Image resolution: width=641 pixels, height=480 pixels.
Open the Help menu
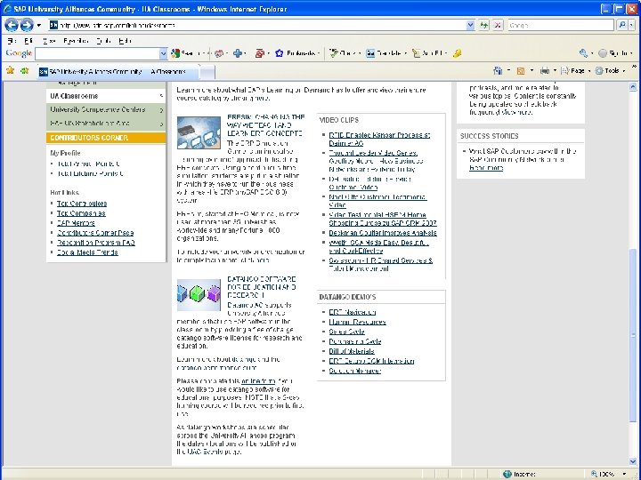(126, 41)
